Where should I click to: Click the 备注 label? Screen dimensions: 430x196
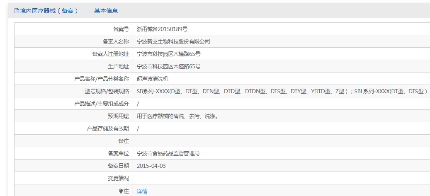tap(124, 141)
